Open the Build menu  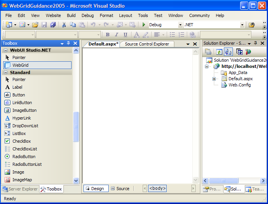(x=71, y=15)
